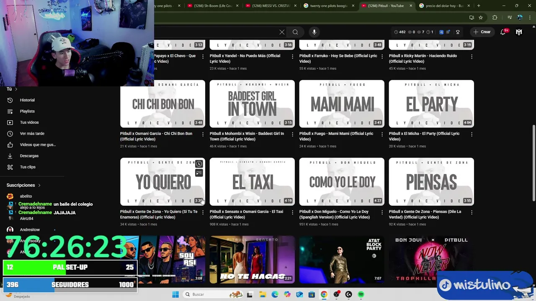The width and height of the screenshot is (536, 301).
Task: Open options for No Puedo Más video
Action: pos(292,56)
